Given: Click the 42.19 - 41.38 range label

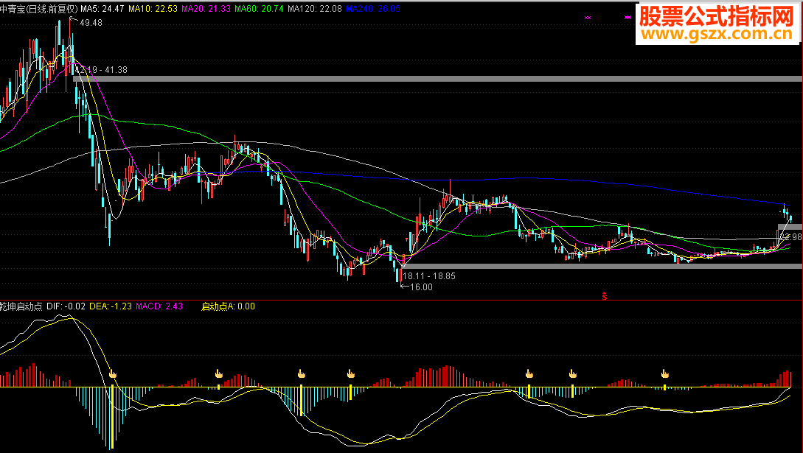Looking at the screenshot, I should (102, 70).
